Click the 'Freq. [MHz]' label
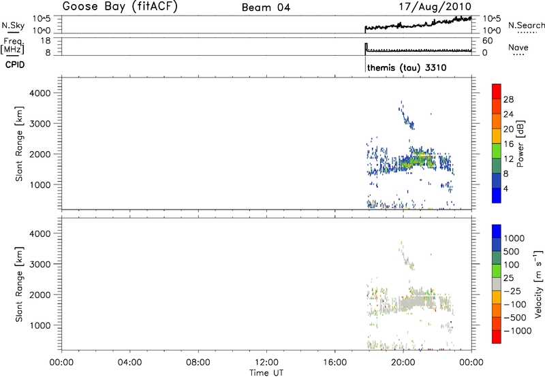545x377 pixels. click(13, 46)
